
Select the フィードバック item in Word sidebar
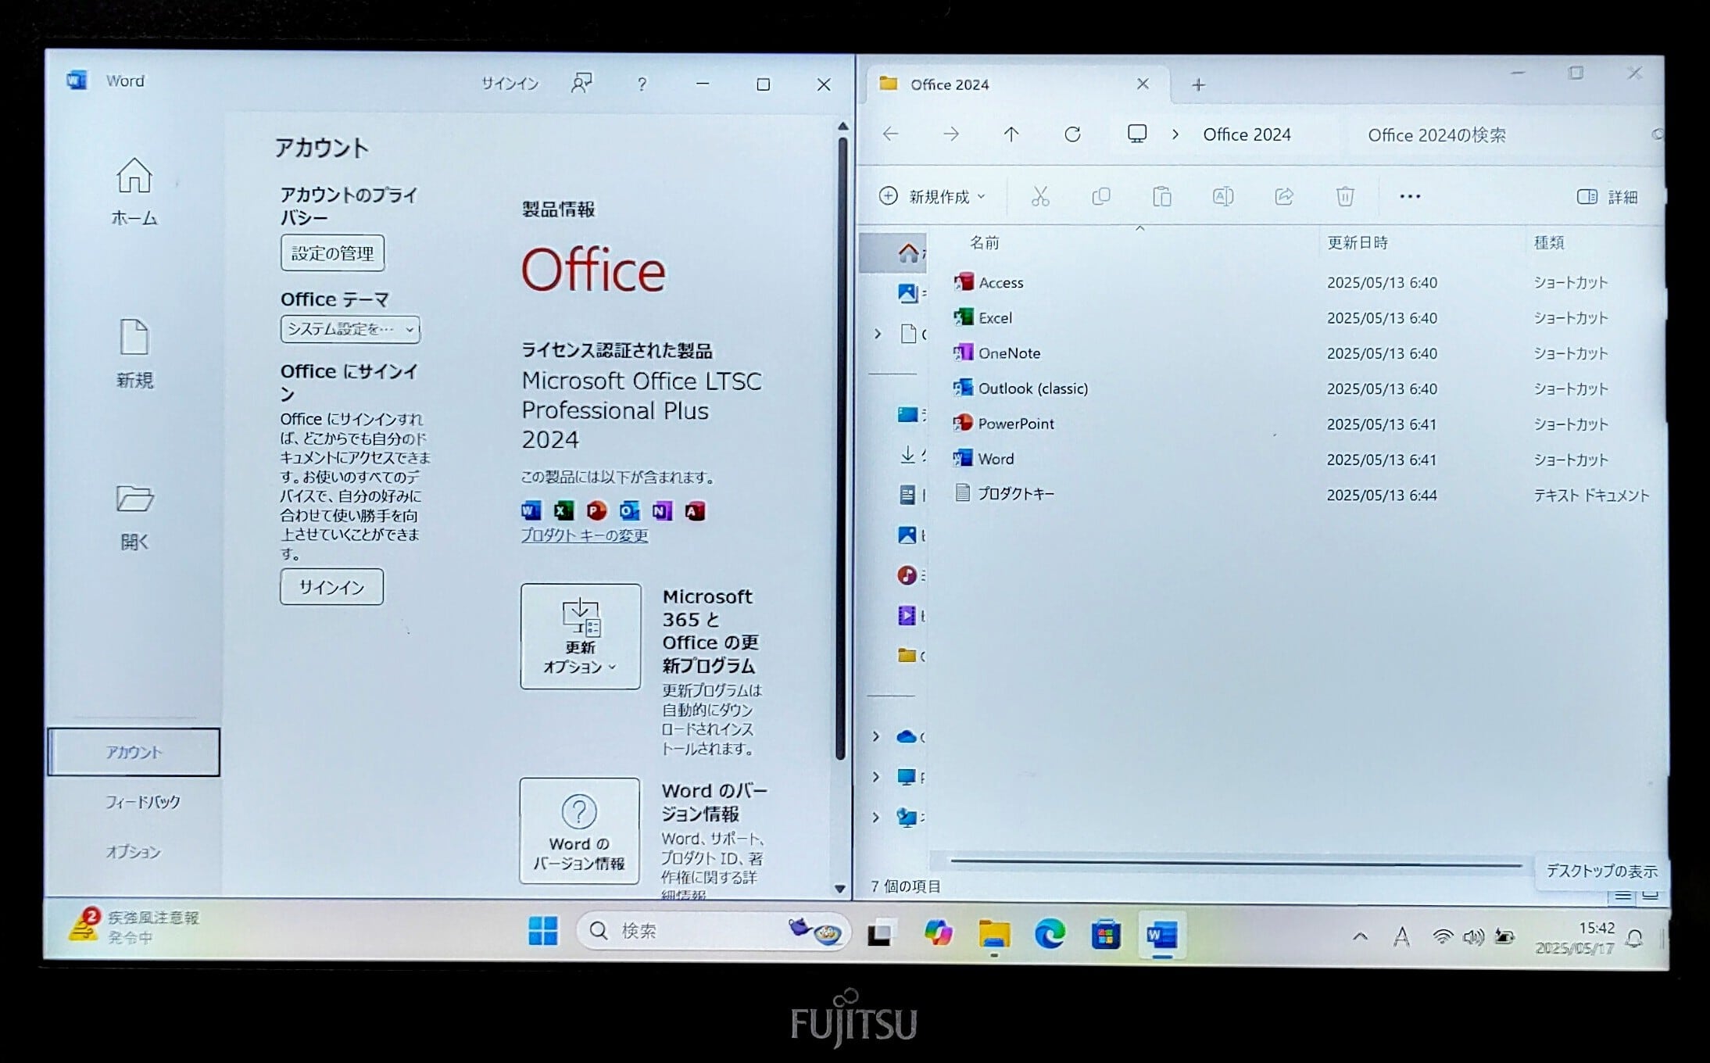click(x=142, y=802)
